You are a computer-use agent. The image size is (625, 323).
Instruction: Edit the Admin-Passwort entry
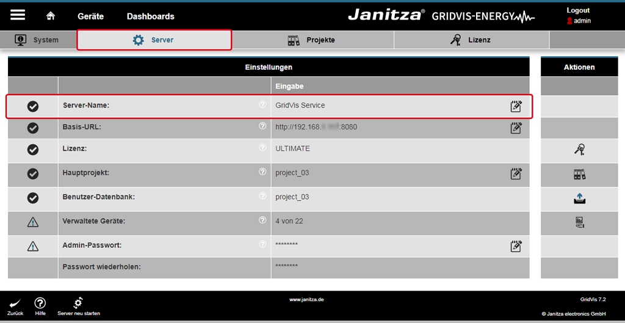[x=516, y=246]
